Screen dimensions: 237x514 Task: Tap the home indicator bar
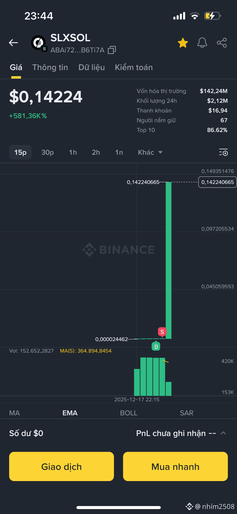click(118, 507)
